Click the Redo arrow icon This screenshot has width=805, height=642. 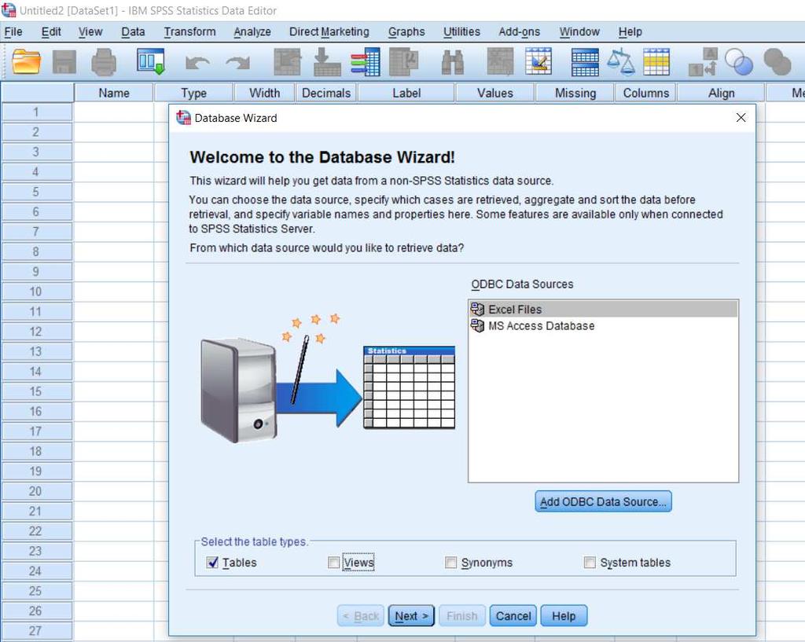tap(237, 63)
